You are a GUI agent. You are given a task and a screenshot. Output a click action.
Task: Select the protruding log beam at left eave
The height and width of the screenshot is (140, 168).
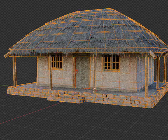click(x=7, y=55)
